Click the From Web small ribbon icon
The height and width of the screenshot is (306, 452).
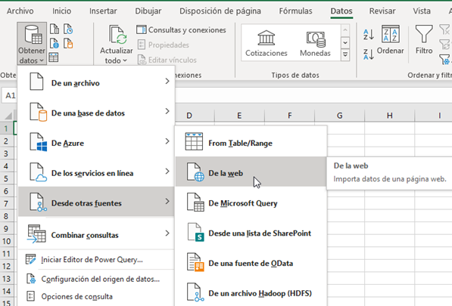tap(55, 43)
